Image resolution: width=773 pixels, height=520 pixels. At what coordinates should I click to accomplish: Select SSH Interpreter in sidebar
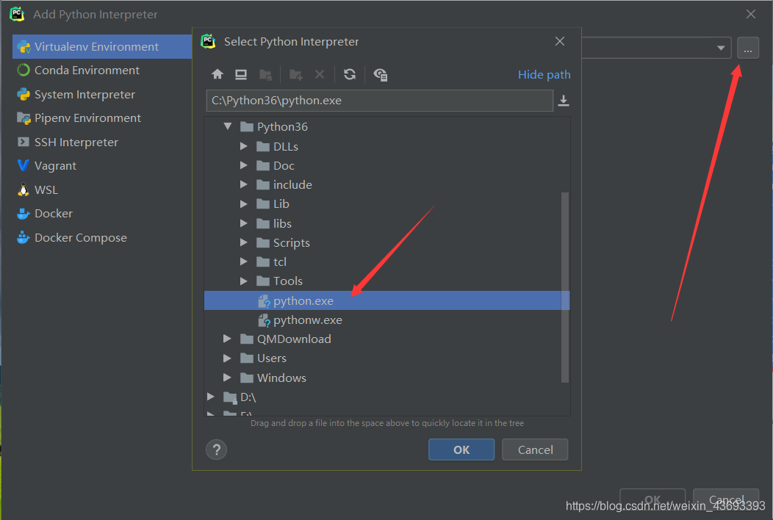click(x=102, y=142)
